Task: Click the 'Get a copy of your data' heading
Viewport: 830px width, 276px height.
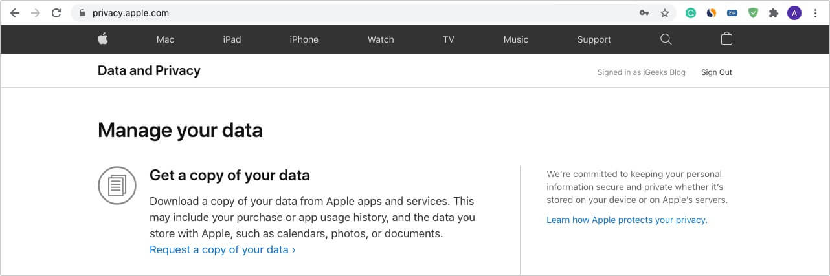Action: point(230,175)
